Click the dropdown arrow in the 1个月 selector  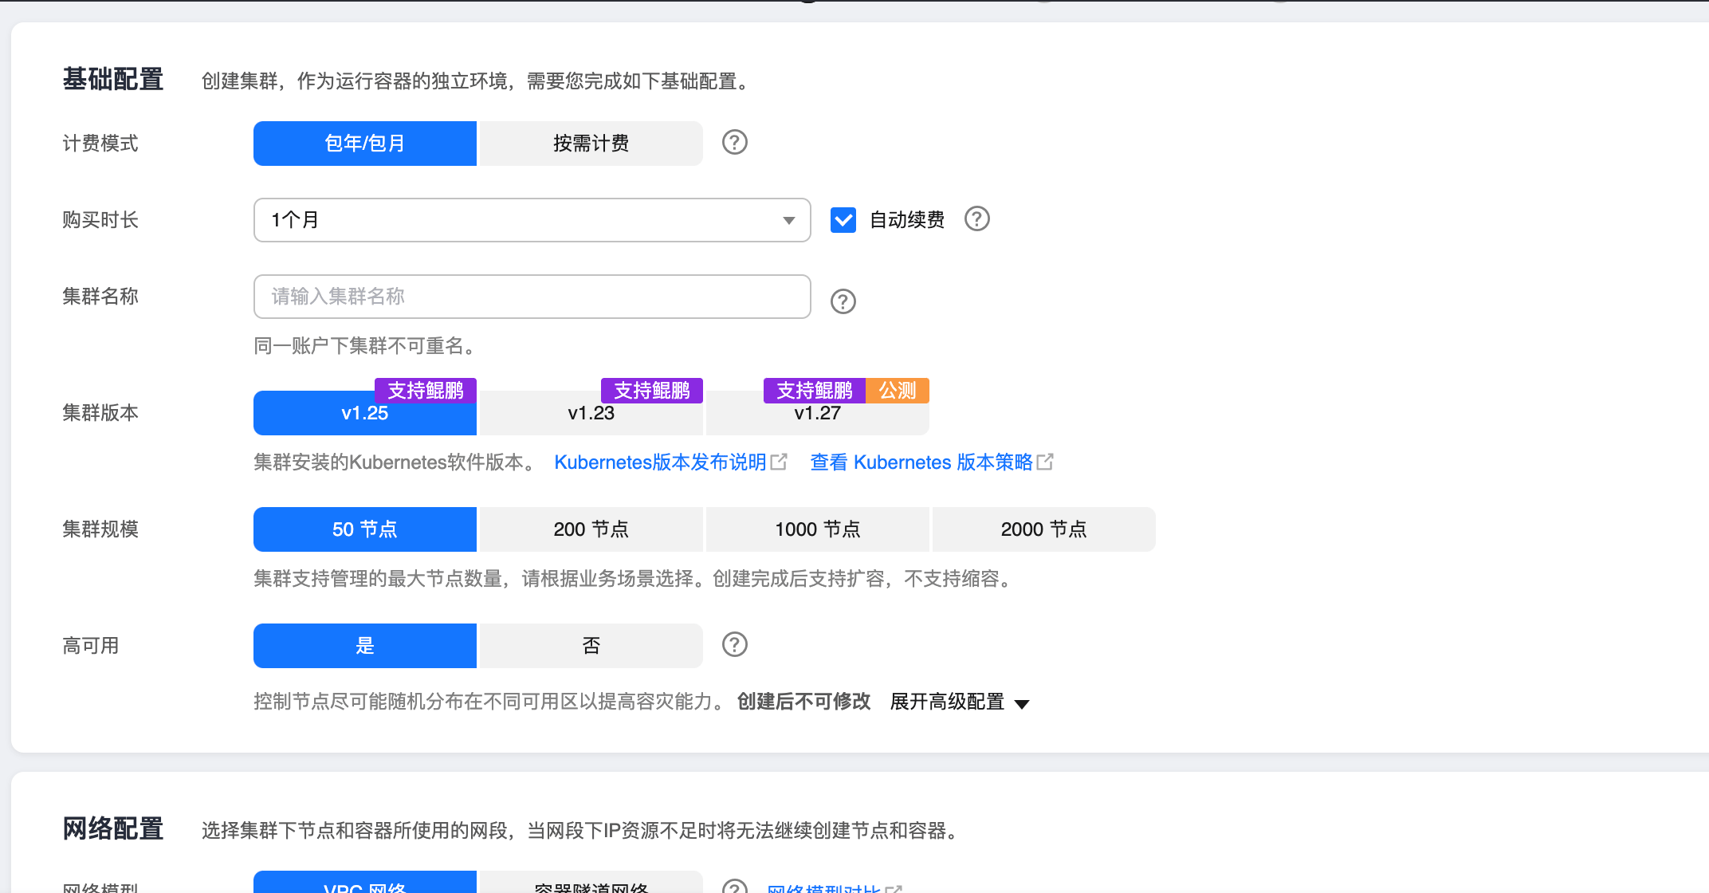click(x=788, y=219)
